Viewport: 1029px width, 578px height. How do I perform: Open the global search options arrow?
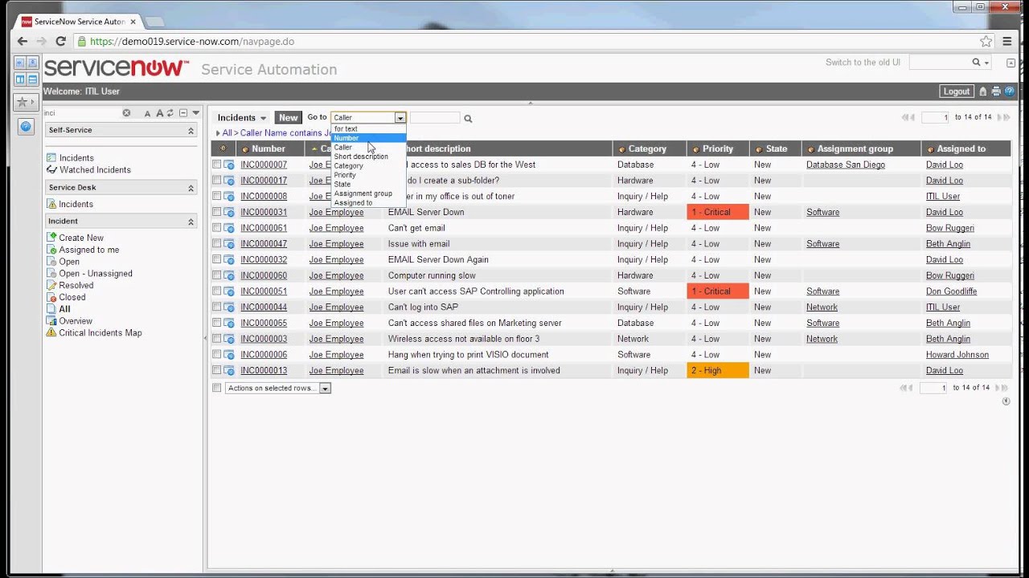coord(986,63)
